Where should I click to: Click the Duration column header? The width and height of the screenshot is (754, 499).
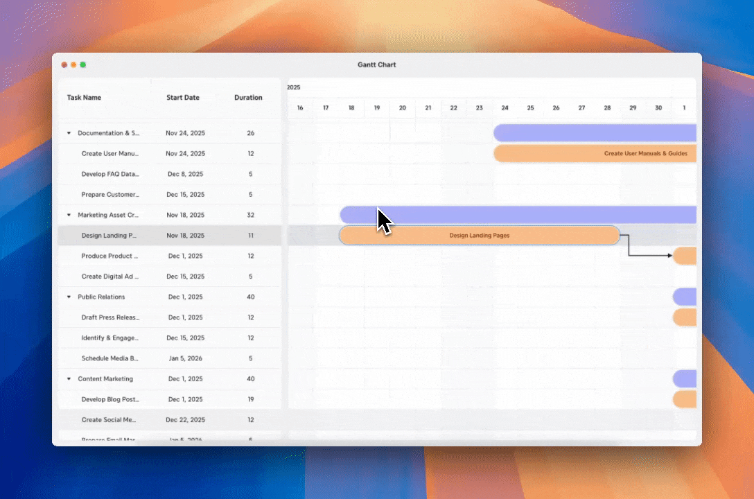[248, 98]
